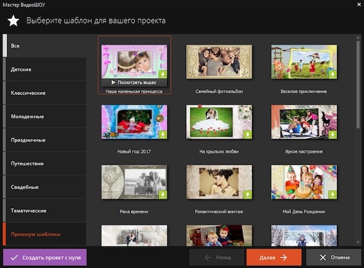Click the Назад button
364x268 pixels.
coord(217,257)
